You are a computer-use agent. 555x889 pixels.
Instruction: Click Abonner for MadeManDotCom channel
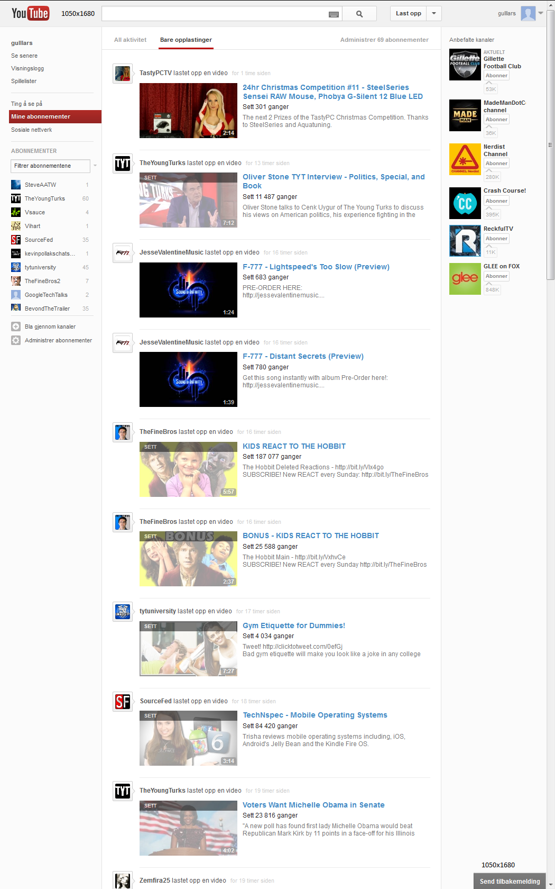coord(496,120)
